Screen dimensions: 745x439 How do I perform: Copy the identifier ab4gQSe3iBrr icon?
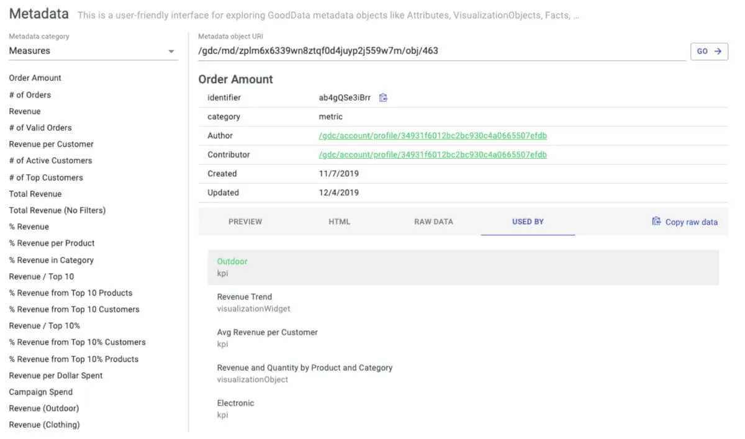(x=383, y=97)
